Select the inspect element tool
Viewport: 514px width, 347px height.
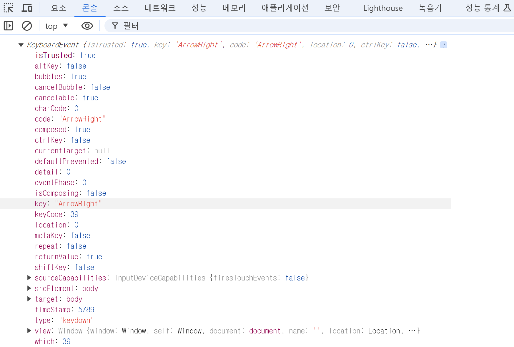9,8
